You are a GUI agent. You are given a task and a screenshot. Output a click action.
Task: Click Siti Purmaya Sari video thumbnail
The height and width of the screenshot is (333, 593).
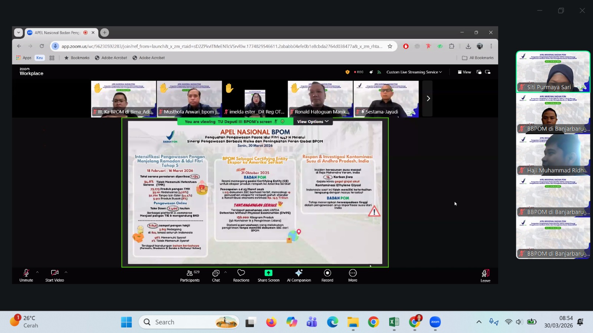(553, 71)
